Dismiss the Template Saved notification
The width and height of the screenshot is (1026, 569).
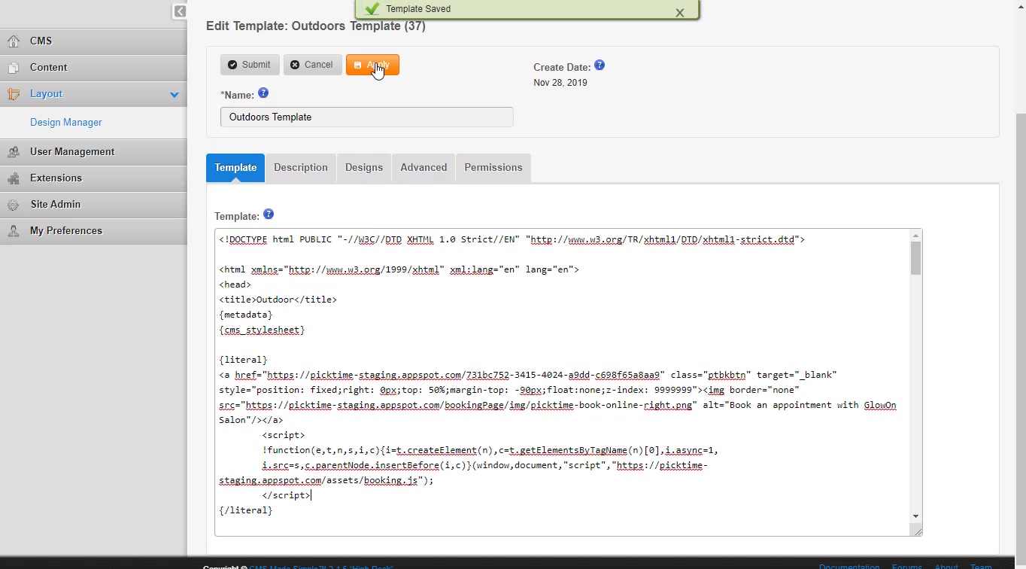point(679,13)
